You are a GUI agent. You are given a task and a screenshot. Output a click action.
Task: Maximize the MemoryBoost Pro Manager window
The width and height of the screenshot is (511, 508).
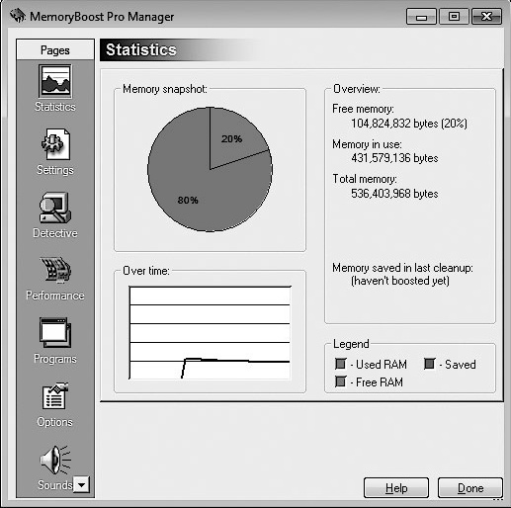tap(454, 17)
